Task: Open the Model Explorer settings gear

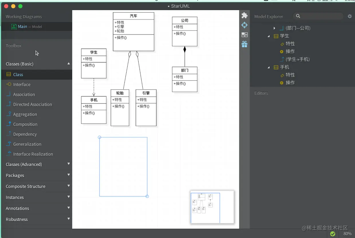Action: (350, 16)
